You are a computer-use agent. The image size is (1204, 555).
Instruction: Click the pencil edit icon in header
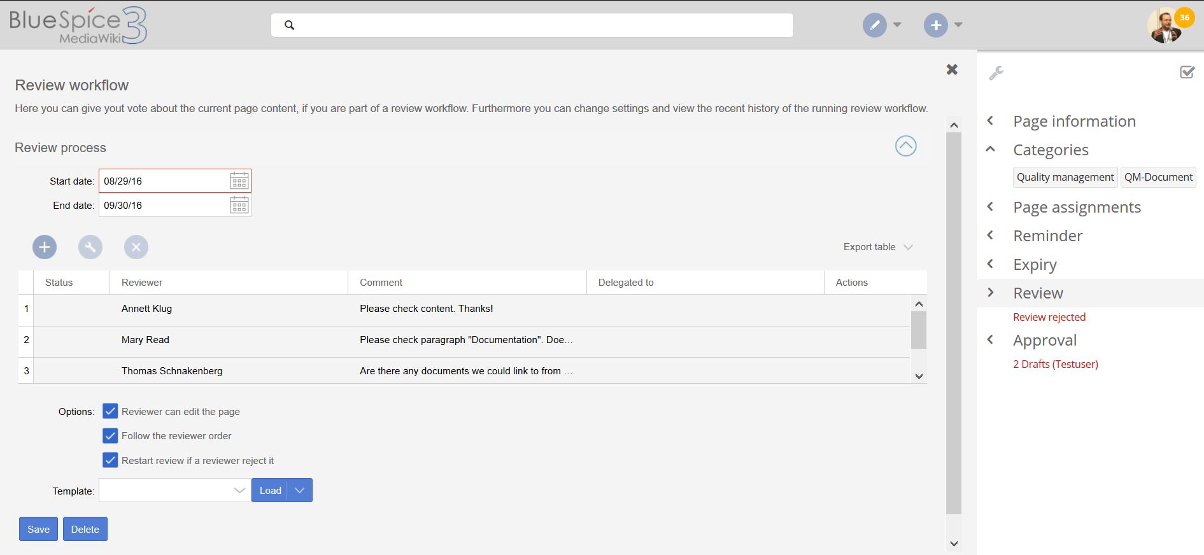[x=874, y=25]
